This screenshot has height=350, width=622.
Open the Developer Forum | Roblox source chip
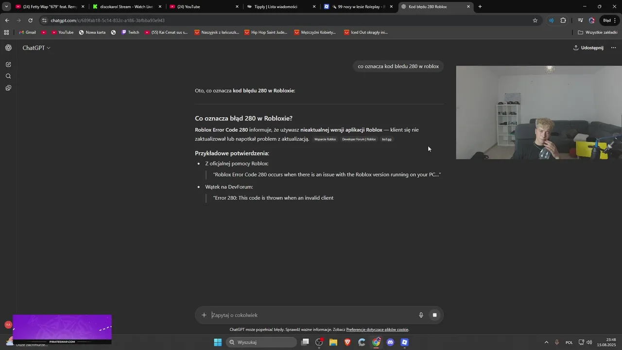tap(359, 140)
